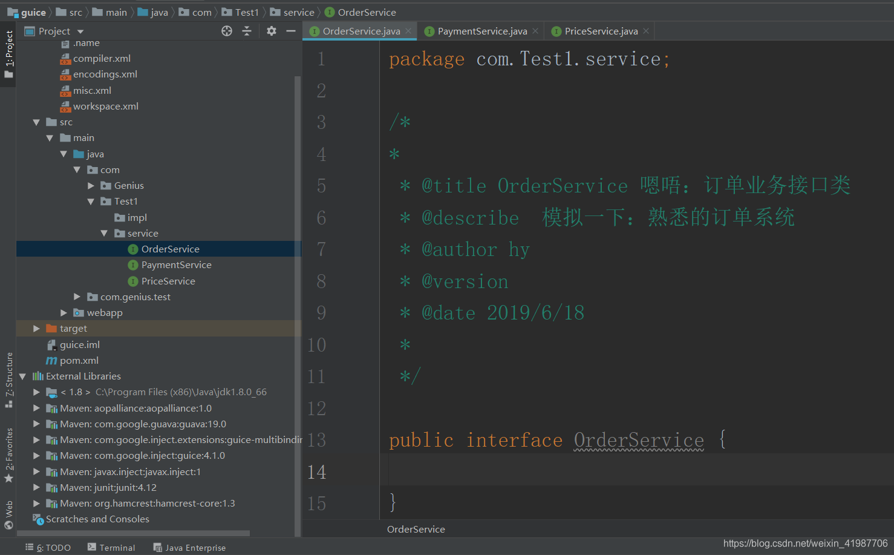The height and width of the screenshot is (555, 894).
Task: Select the impl package icon
Action: coord(120,217)
